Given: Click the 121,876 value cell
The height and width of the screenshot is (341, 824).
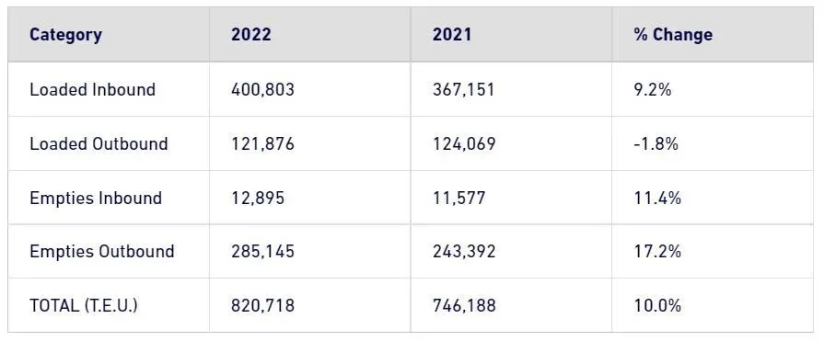Looking at the screenshot, I should 262,143.
